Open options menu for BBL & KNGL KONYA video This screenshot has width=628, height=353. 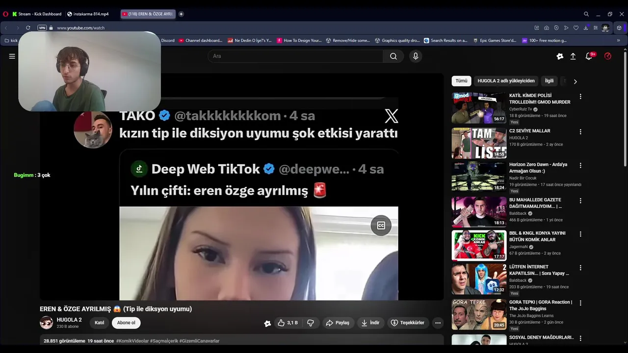[x=580, y=234]
